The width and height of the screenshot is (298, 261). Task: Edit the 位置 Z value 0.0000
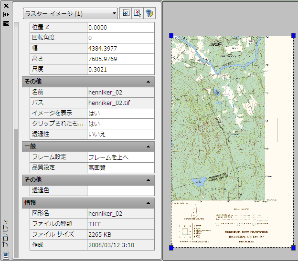pos(121,28)
